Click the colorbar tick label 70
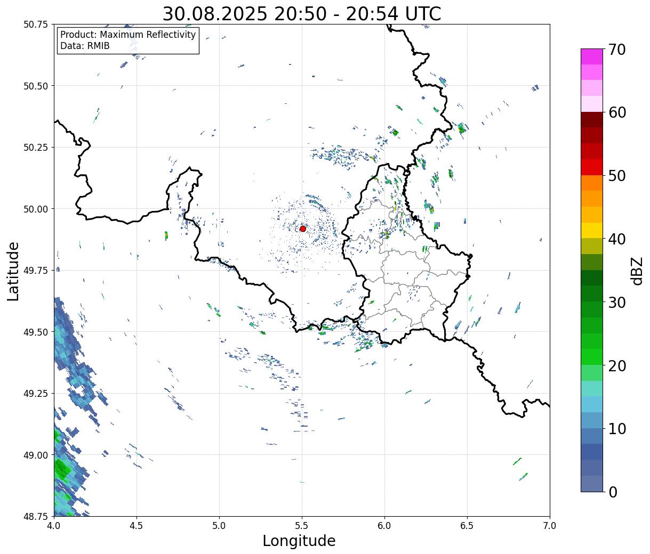This screenshot has width=650, height=554. (617, 50)
